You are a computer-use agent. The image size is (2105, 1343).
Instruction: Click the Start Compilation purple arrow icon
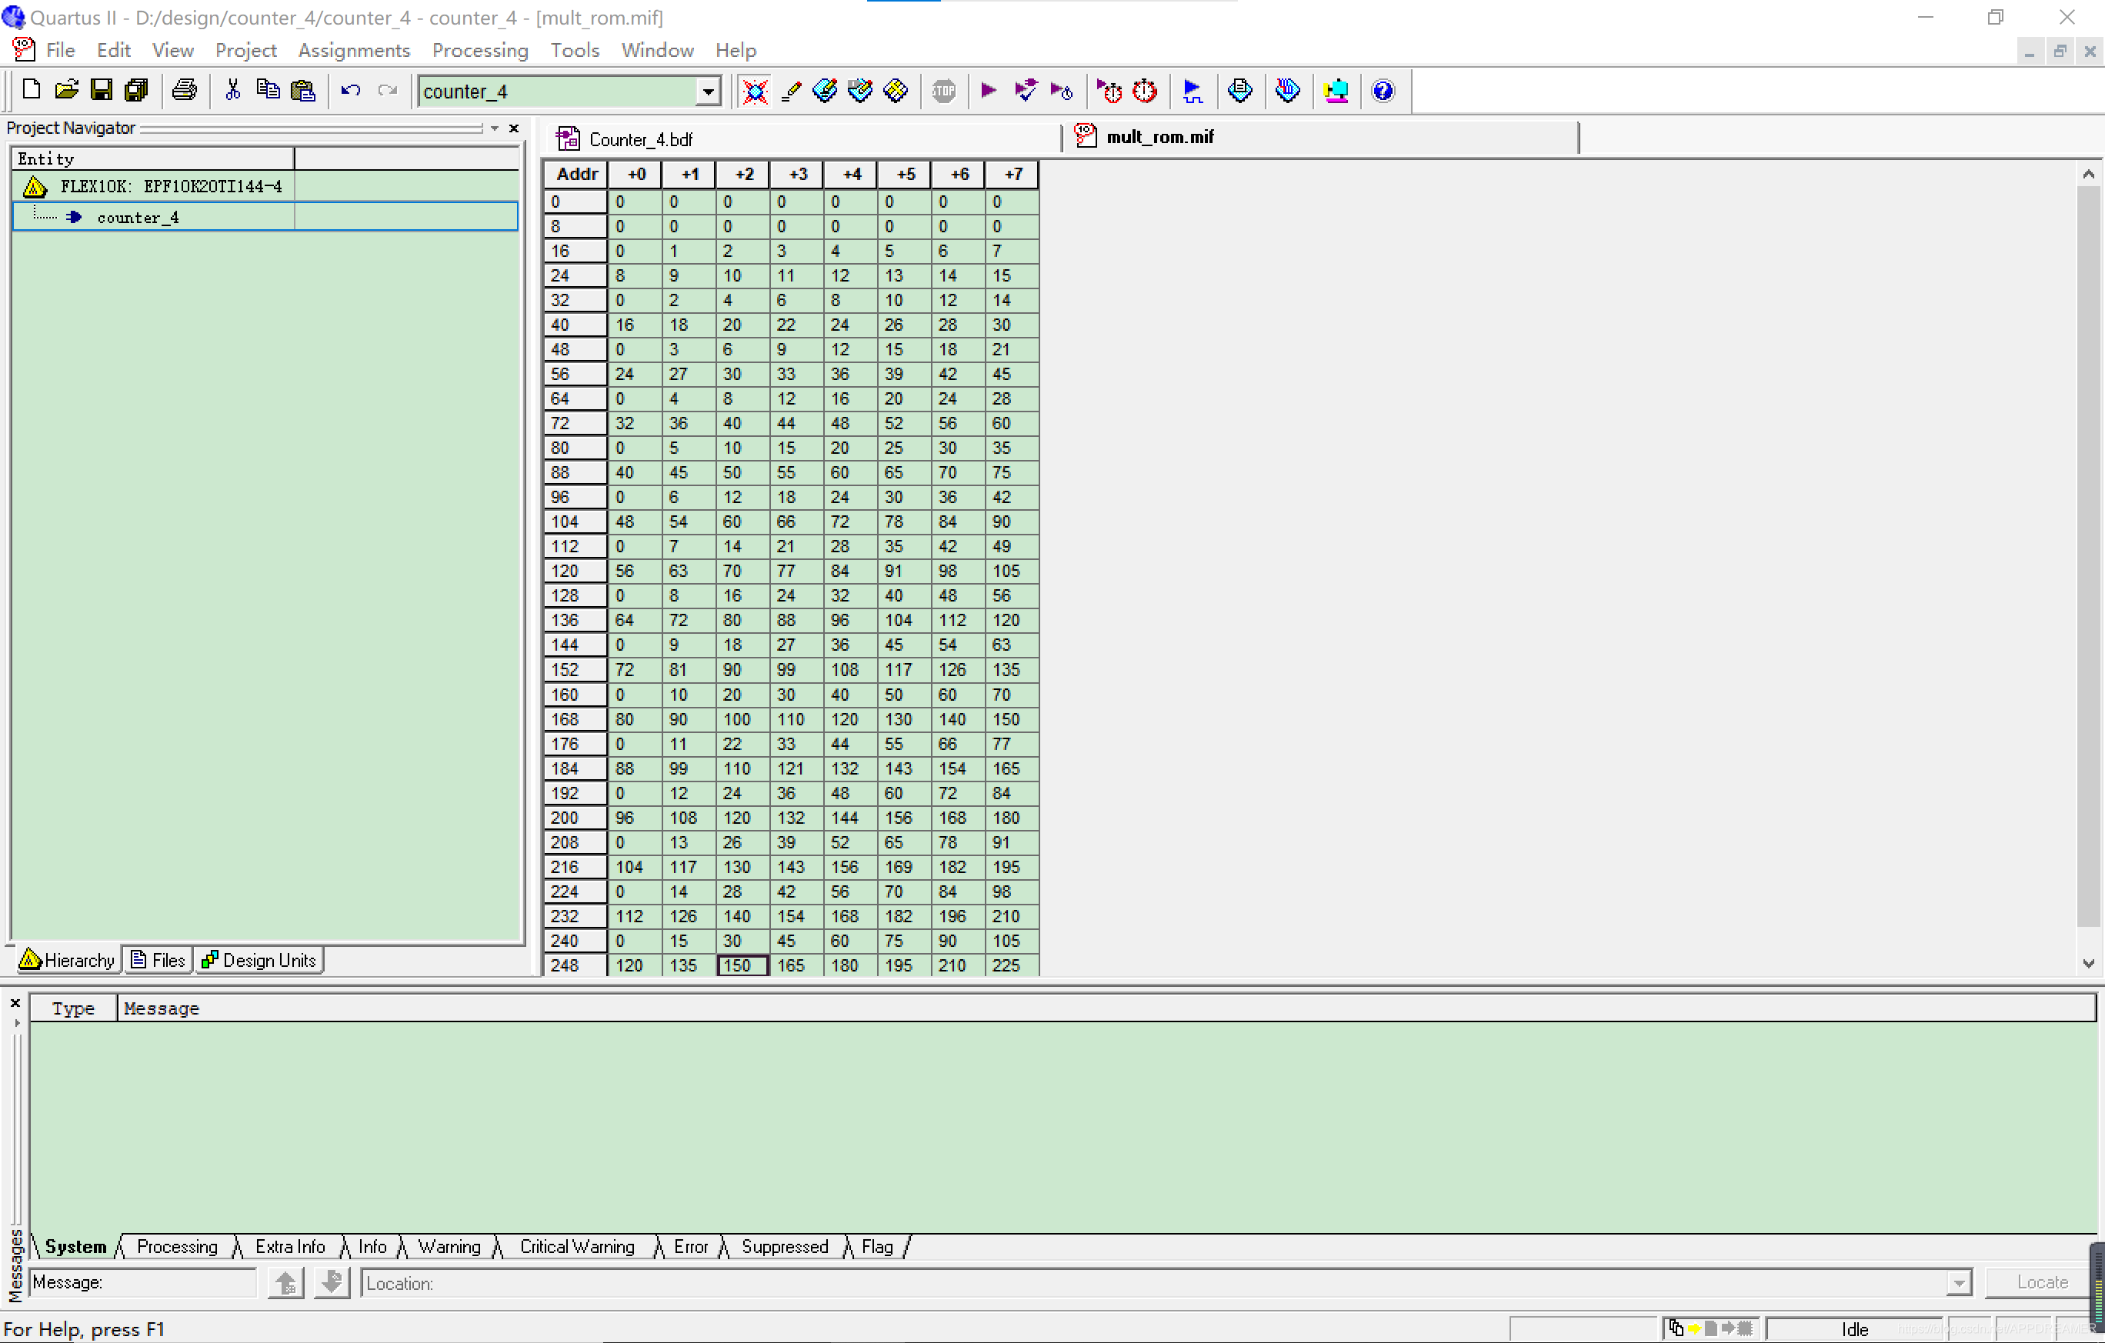tap(989, 90)
